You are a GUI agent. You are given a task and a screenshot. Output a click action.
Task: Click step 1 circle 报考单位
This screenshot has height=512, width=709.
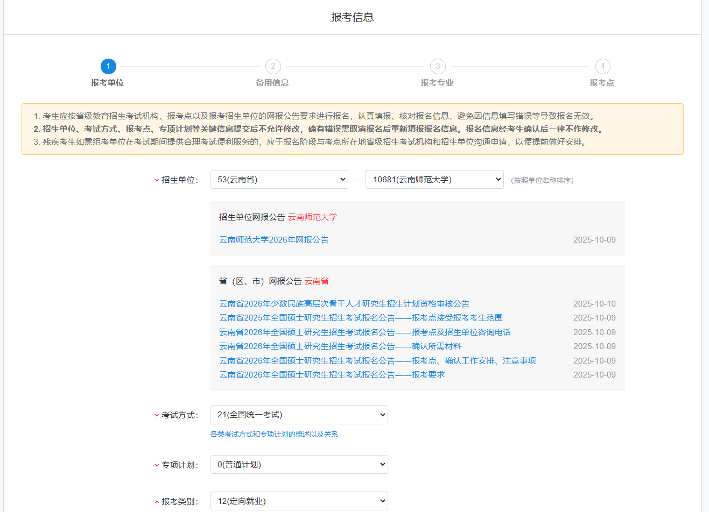pos(108,66)
